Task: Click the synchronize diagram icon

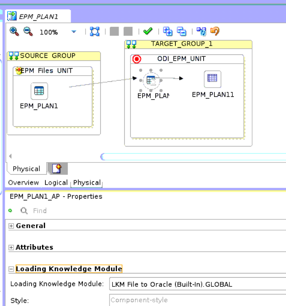Action: [201, 32]
